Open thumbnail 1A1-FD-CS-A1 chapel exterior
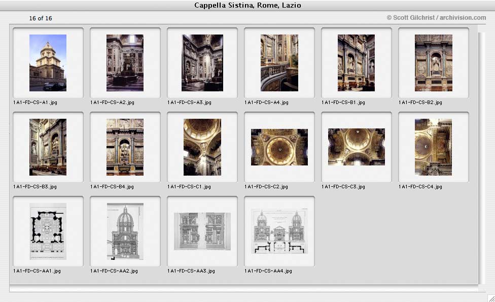Screen dimensions: 495x302 point(48,63)
